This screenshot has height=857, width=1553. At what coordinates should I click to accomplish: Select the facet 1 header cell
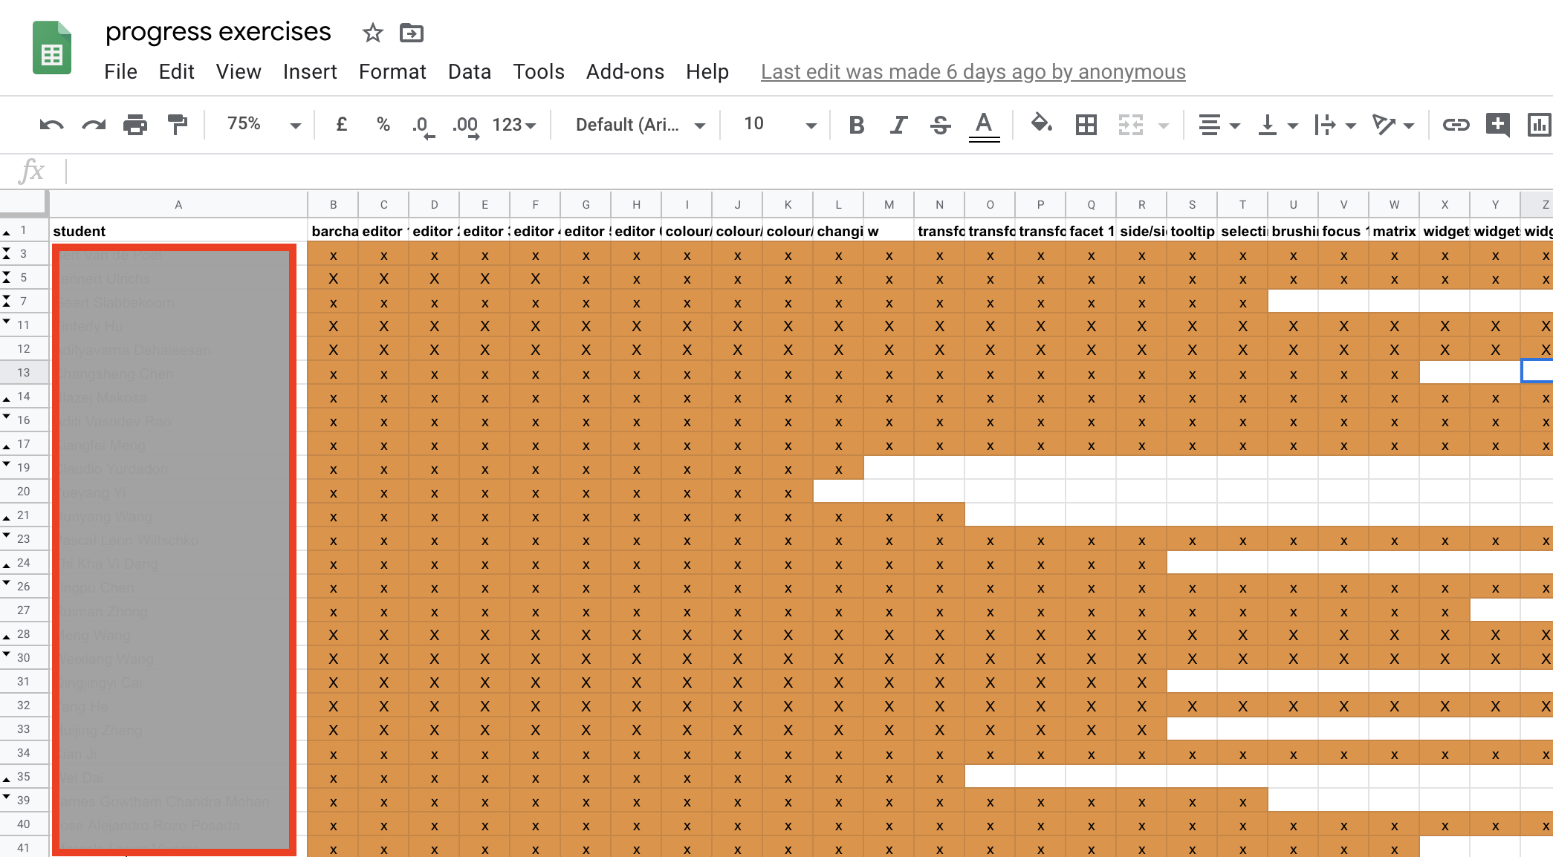coord(1091,231)
